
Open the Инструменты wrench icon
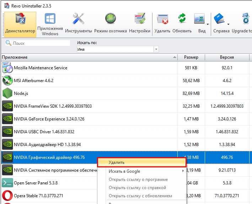[79, 19]
